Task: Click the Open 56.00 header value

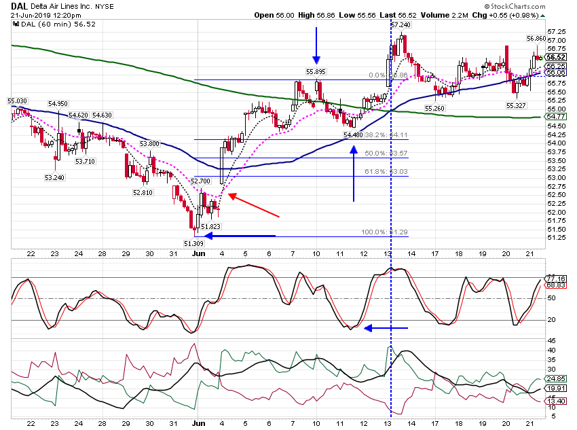Action: (274, 15)
